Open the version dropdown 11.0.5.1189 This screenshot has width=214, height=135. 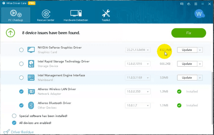[x=138, y=78]
